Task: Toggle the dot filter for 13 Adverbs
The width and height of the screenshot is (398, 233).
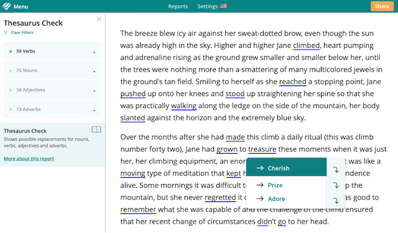Action: click(x=11, y=110)
